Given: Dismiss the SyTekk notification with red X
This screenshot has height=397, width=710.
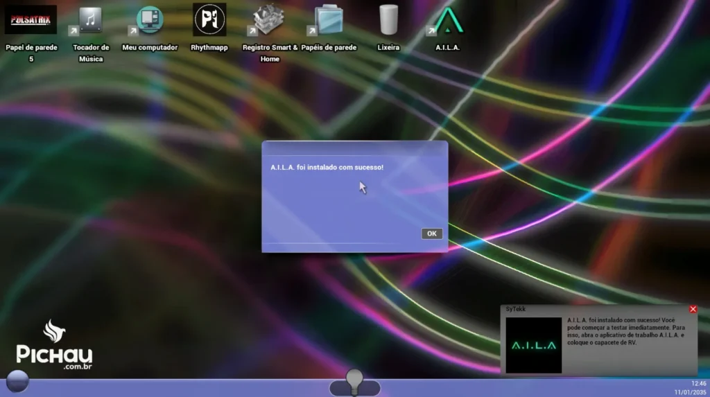Looking at the screenshot, I should tap(693, 309).
